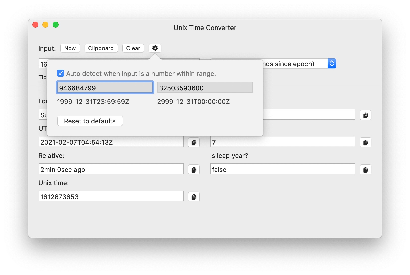
Task: Set input to current time with Now
Action: (70, 48)
